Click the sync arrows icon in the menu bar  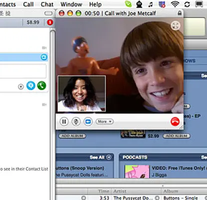coord(187,4)
